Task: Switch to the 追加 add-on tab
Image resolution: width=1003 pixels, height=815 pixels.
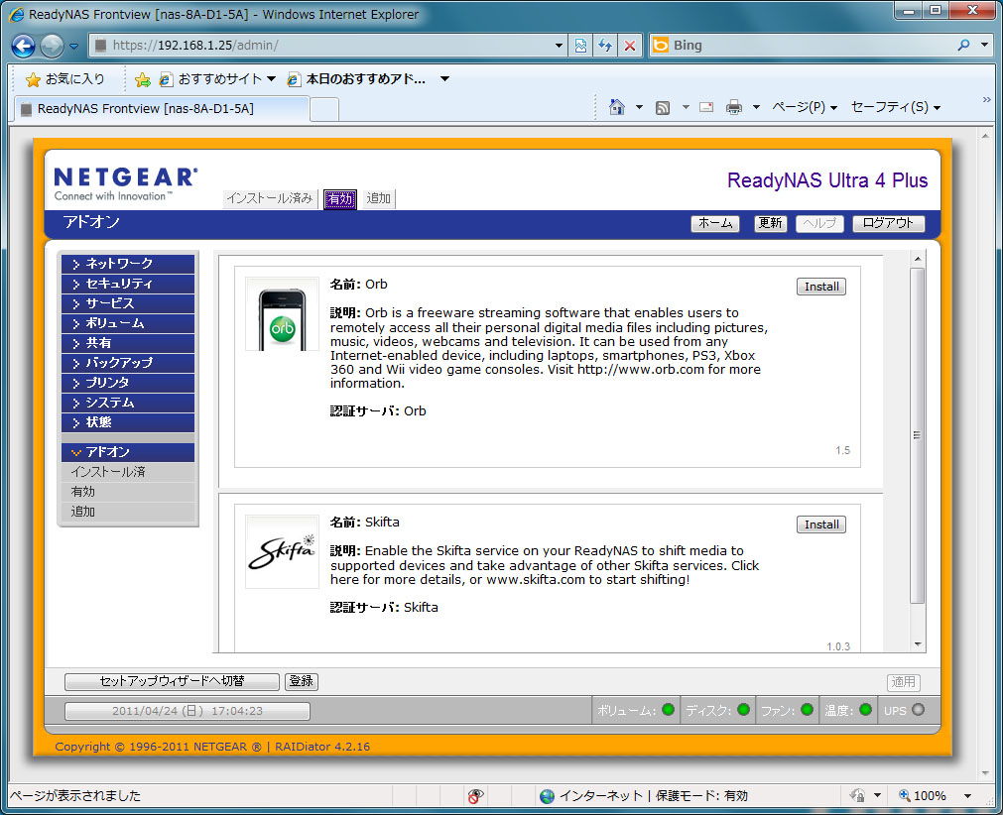Action: (378, 199)
